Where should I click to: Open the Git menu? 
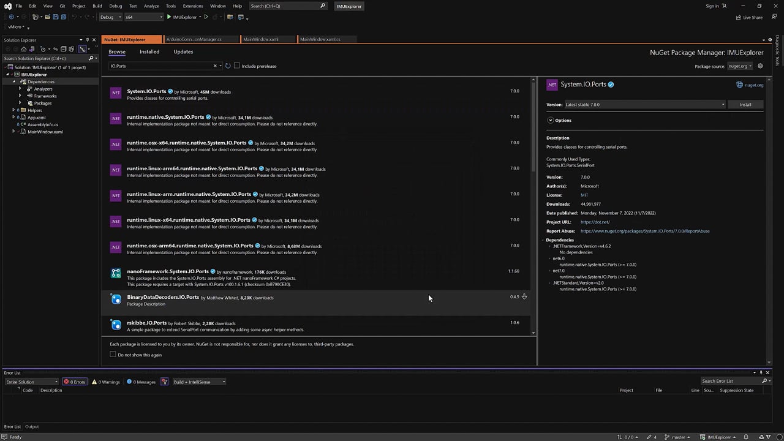[x=62, y=6]
